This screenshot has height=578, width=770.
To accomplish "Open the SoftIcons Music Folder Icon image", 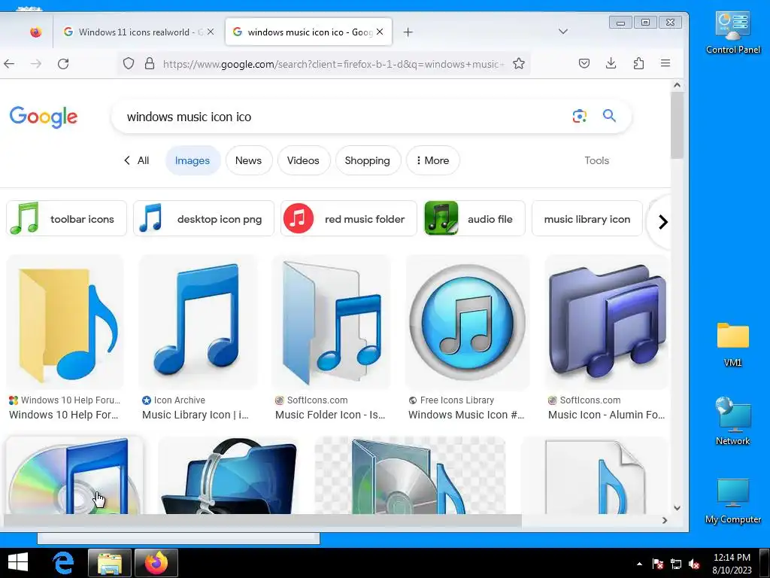I will [332, 322].
